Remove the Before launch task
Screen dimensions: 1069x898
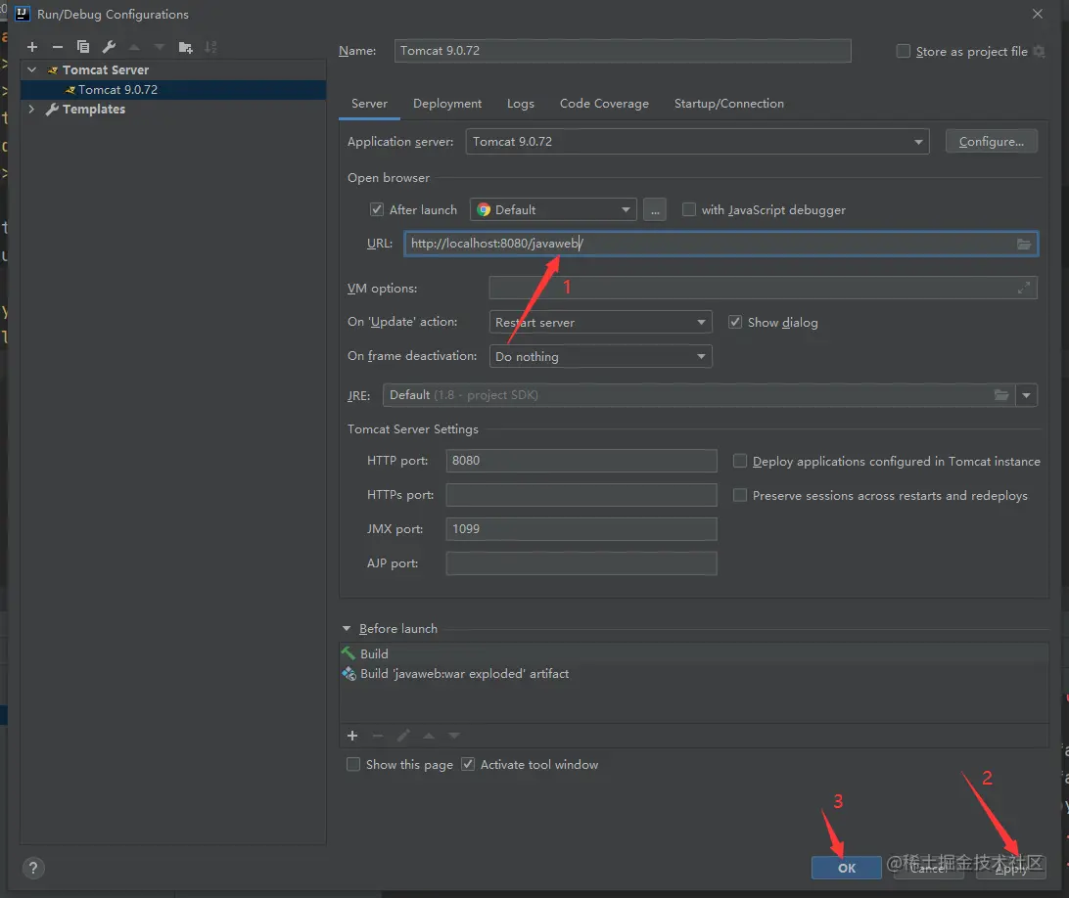378,736
